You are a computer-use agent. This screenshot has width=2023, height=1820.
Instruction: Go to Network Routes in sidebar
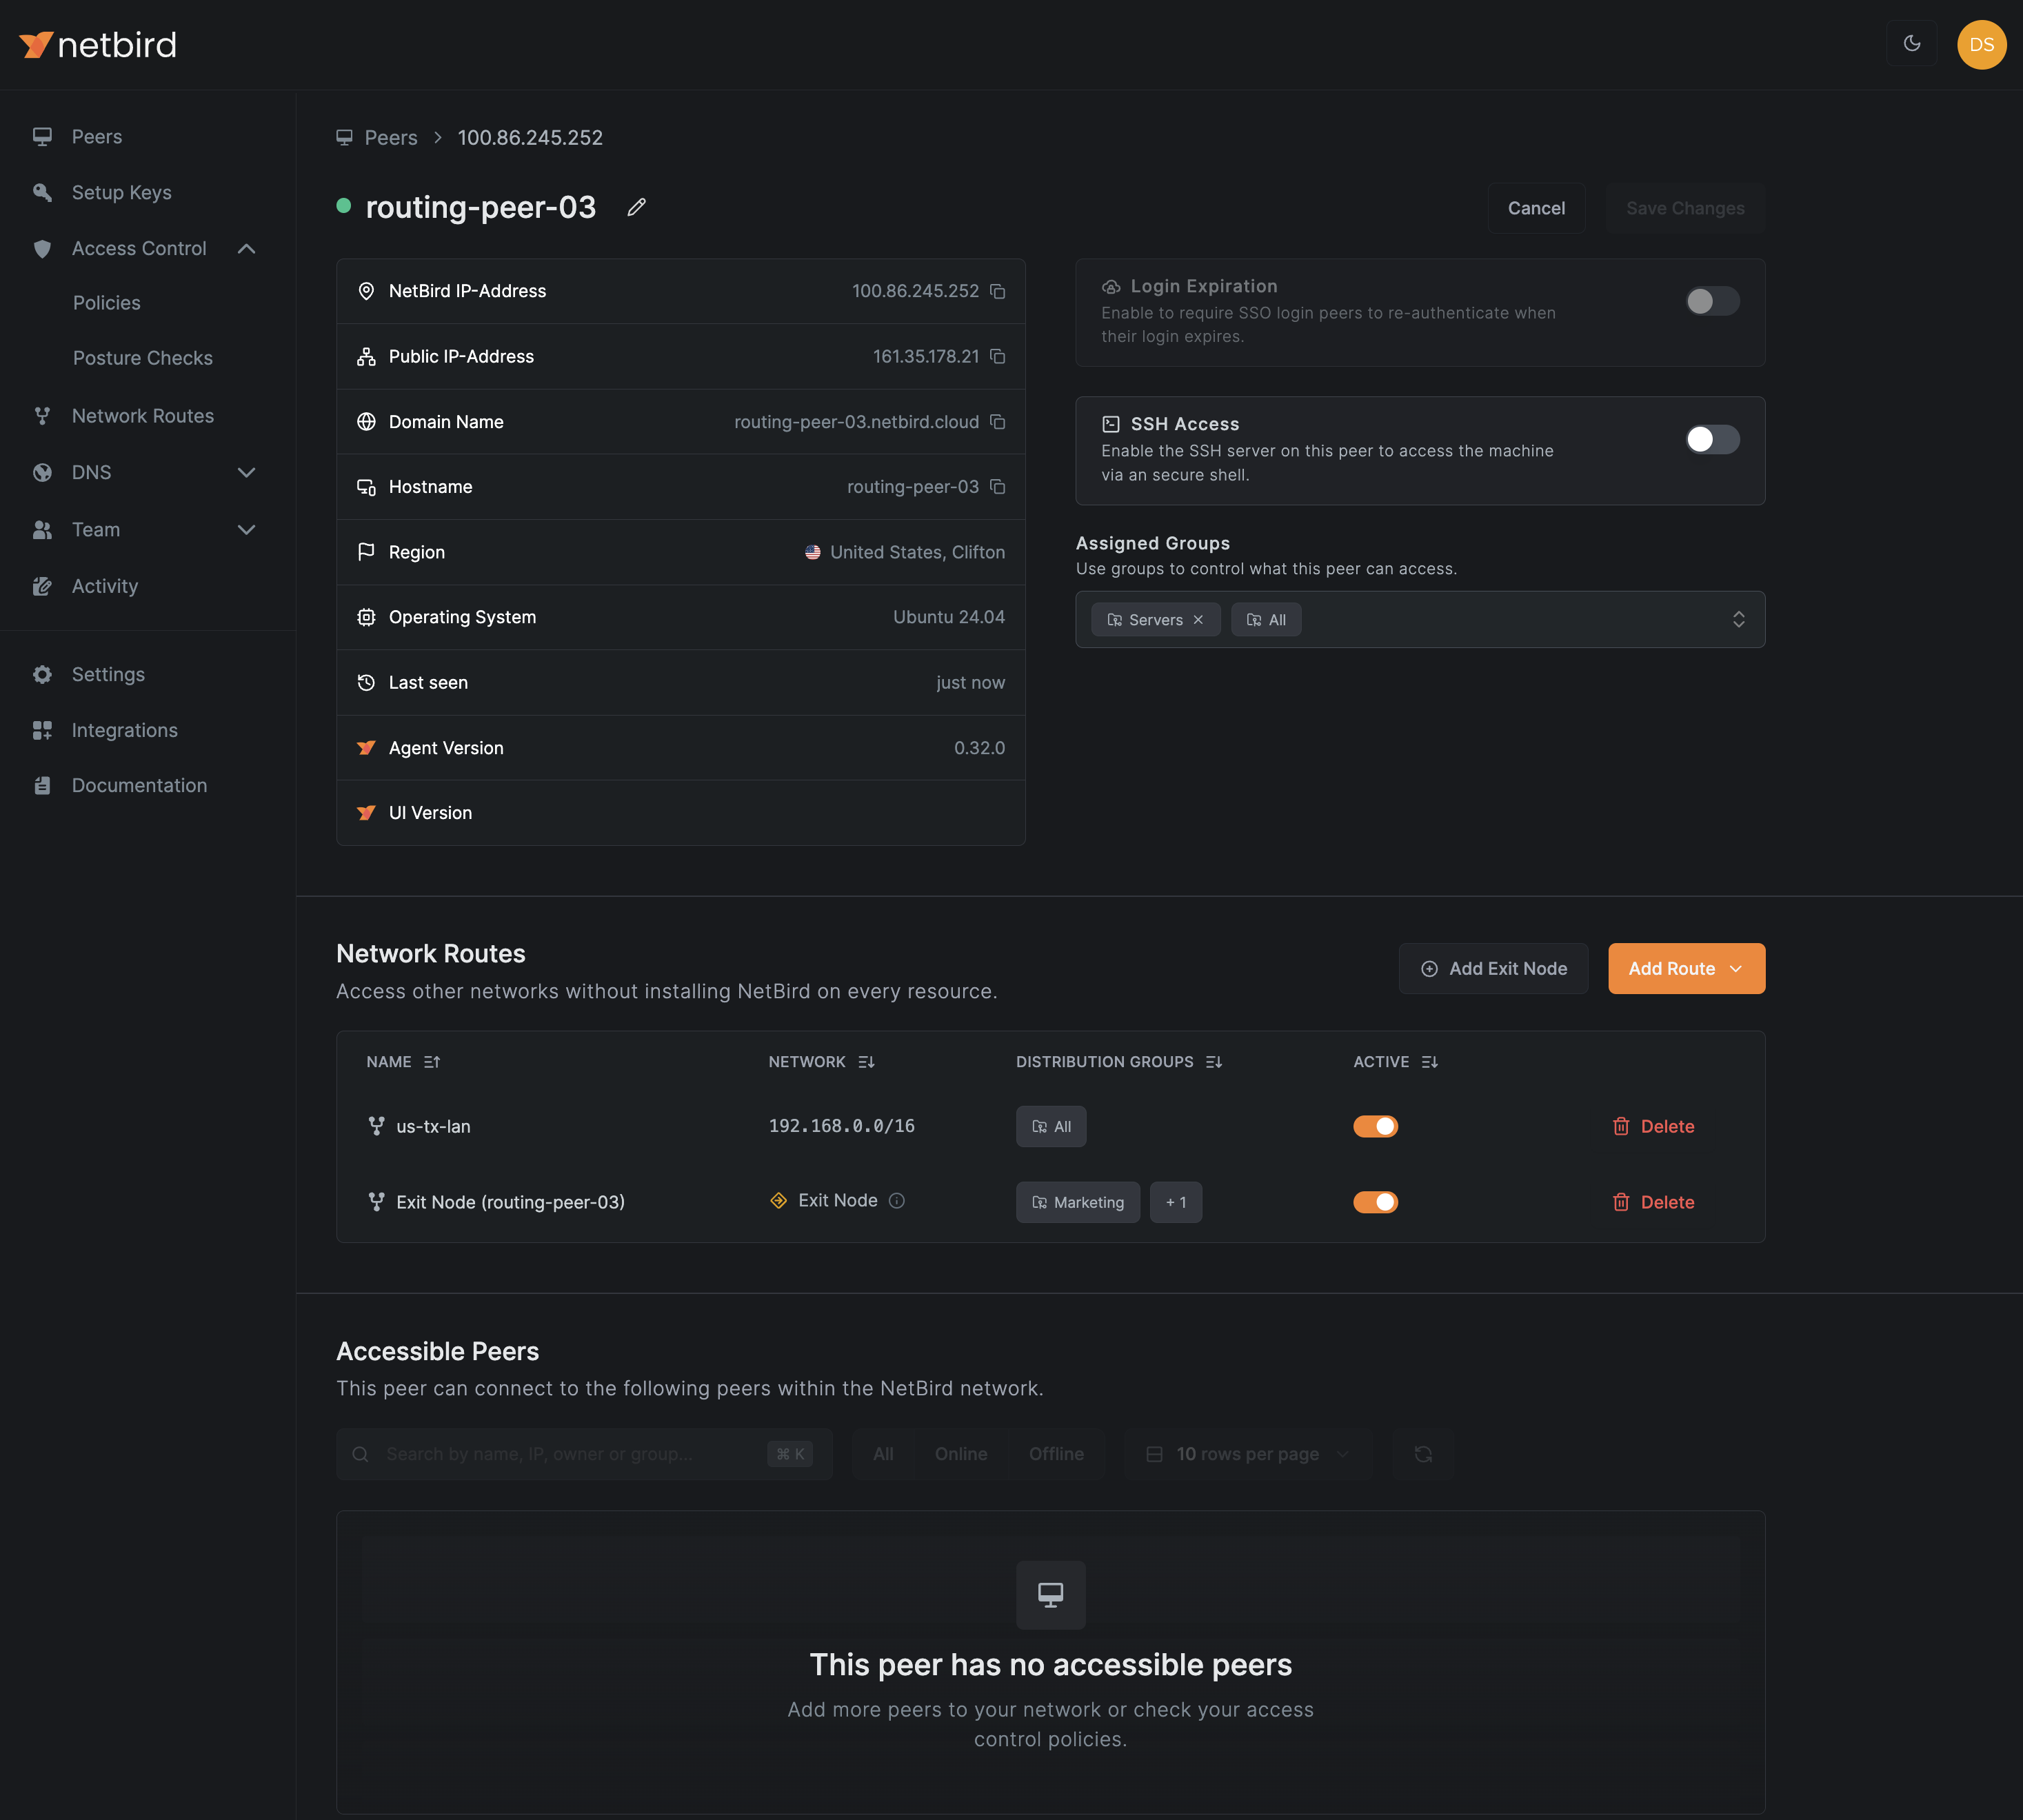(142, 416)
